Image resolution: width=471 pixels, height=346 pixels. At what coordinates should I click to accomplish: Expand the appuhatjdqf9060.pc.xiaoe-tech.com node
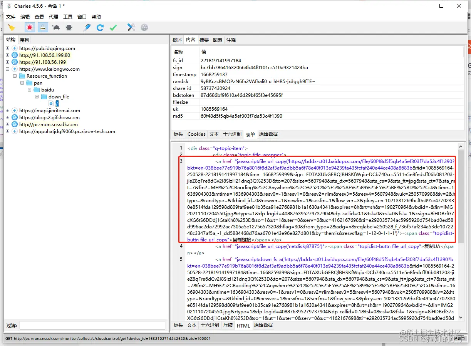[7, 131]
